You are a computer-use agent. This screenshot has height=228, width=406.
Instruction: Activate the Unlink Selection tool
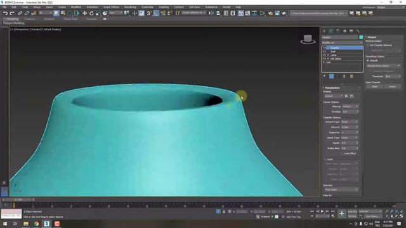click(x=27, y=13)
